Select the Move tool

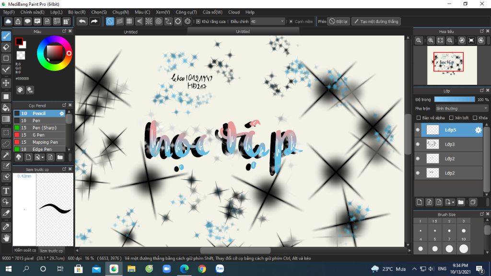coord(6,83)
